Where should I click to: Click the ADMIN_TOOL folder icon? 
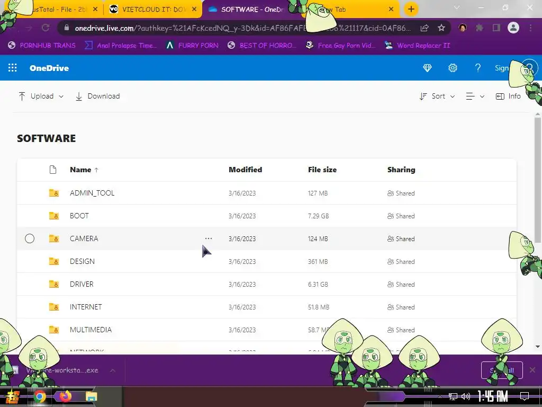pyautogui.click(x=53, y=193)
